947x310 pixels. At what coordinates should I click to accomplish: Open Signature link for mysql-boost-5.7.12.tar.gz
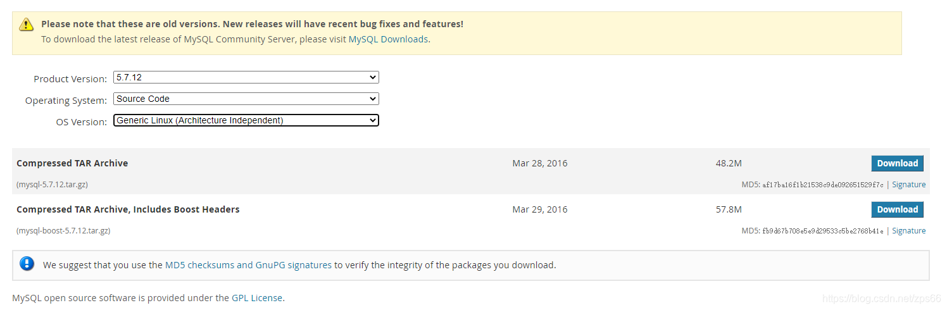[908, 231]
